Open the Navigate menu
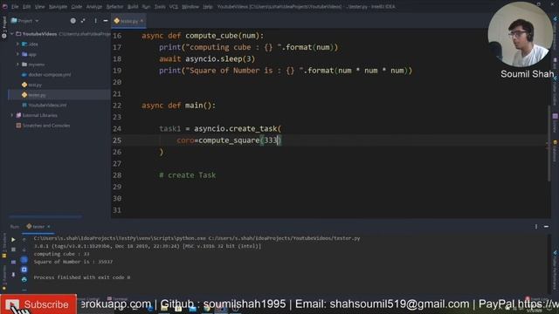559x314 pixels. (58, 6)
